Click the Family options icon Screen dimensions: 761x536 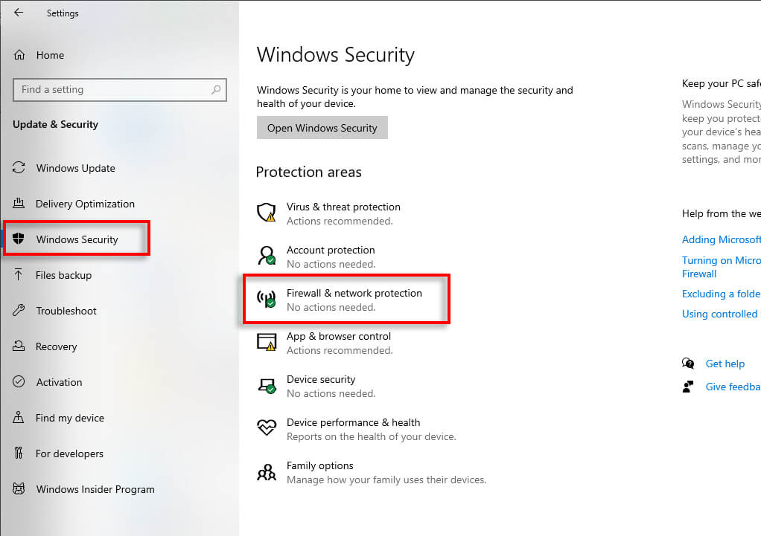(266, 472)
